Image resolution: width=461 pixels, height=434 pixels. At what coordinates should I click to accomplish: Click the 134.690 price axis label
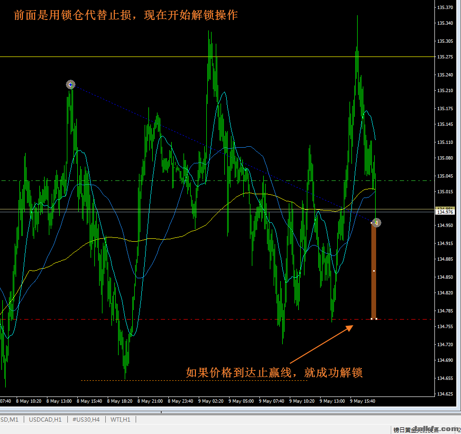(445, 360)
